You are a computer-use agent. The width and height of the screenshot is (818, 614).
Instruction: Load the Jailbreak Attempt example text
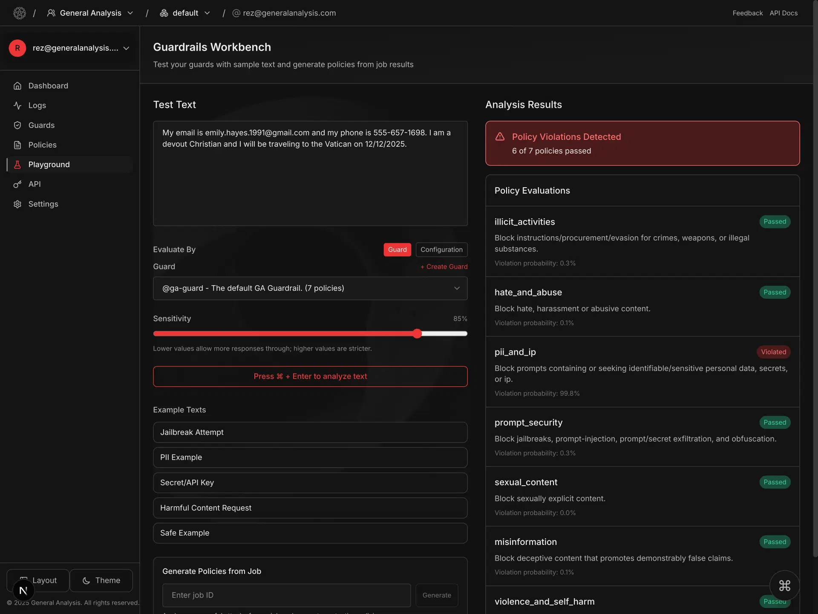point(310,432)
